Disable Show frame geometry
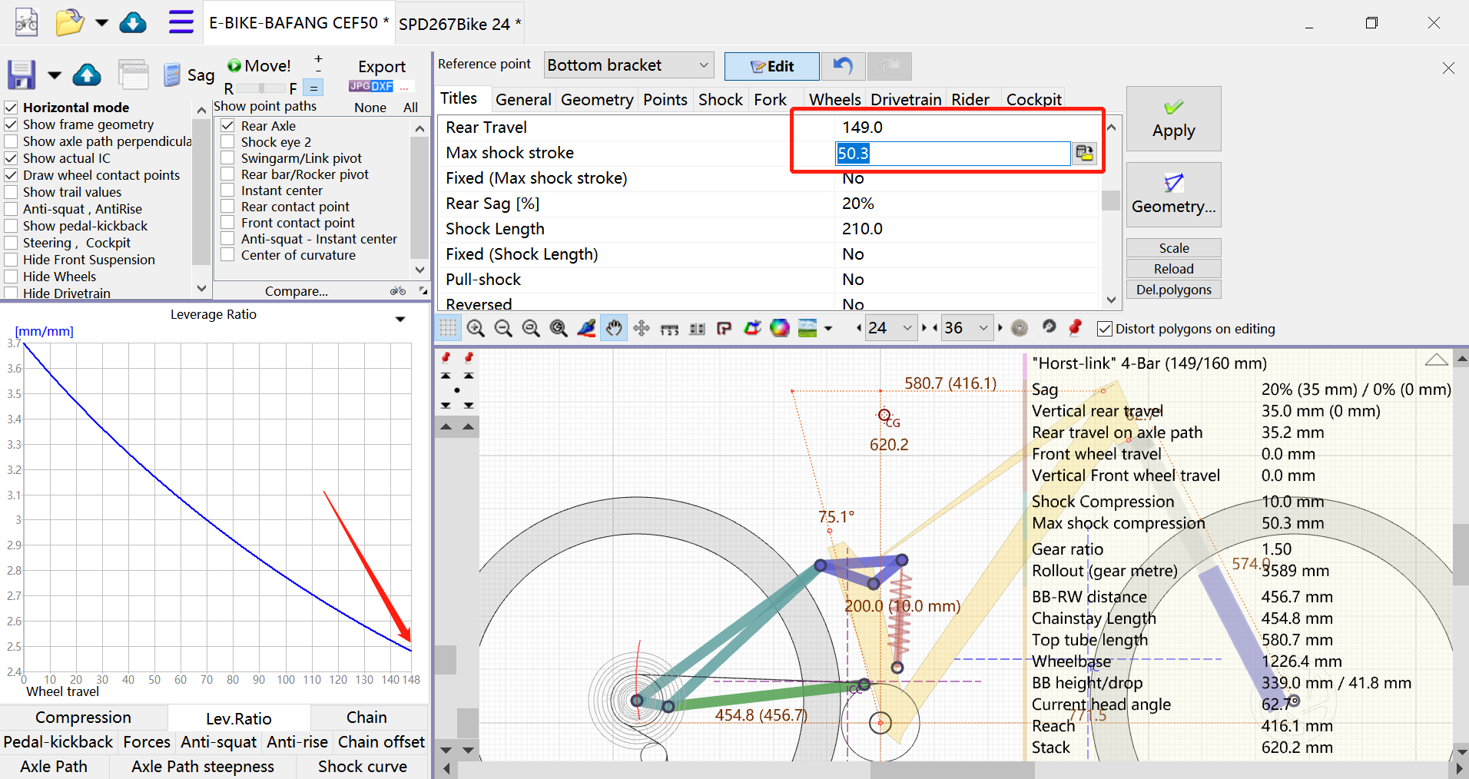Viewport: 1469px width, 779px height. (12, 124)
